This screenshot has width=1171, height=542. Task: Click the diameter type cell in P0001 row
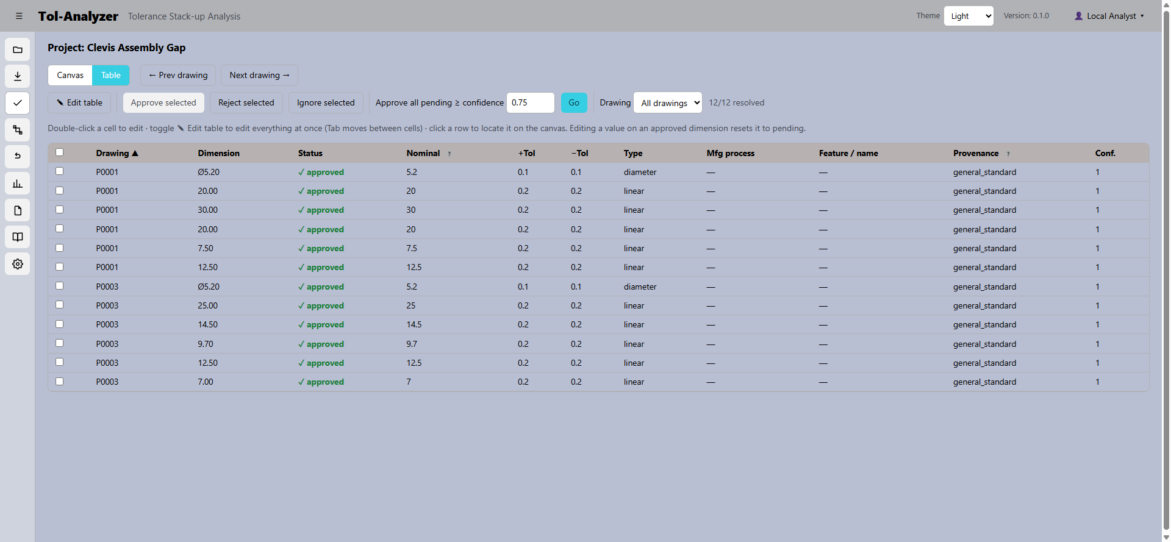(640, 172)
